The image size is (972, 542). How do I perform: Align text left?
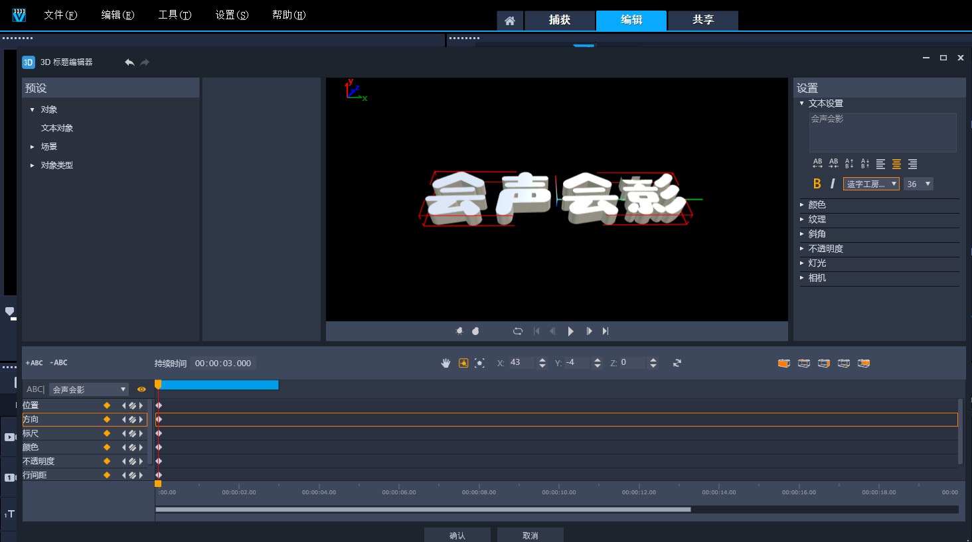880,164
